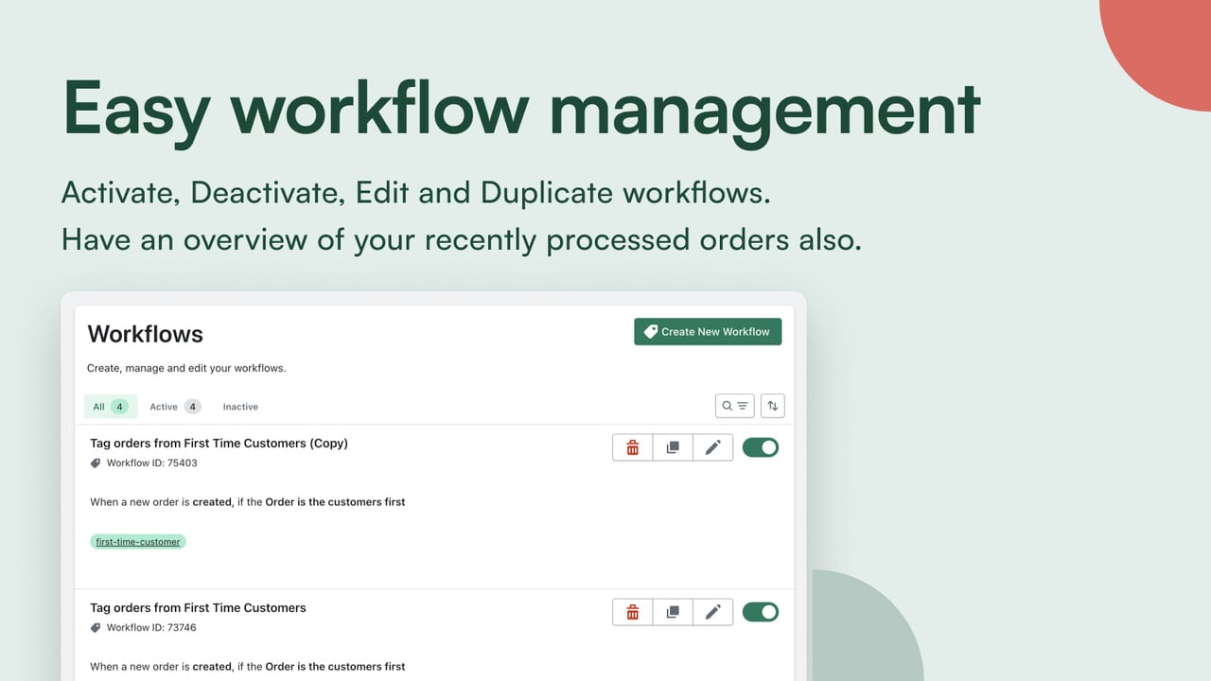Click the Create New Workflow button
Viewport: 1211px width, 681px height.
coord(708,332)
